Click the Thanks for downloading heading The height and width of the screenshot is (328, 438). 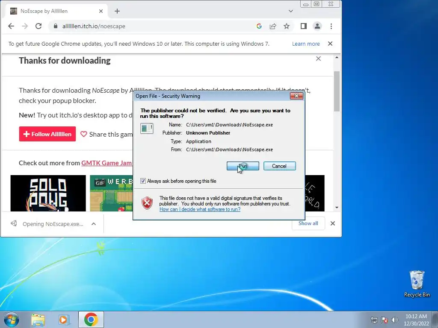tap(65, 61)
